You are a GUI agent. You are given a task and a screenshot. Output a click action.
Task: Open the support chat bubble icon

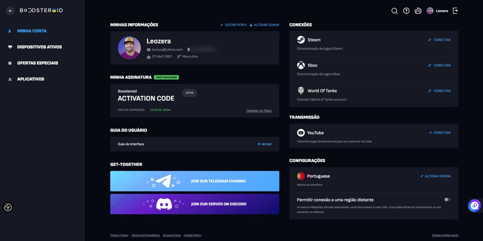pos(474,205)
